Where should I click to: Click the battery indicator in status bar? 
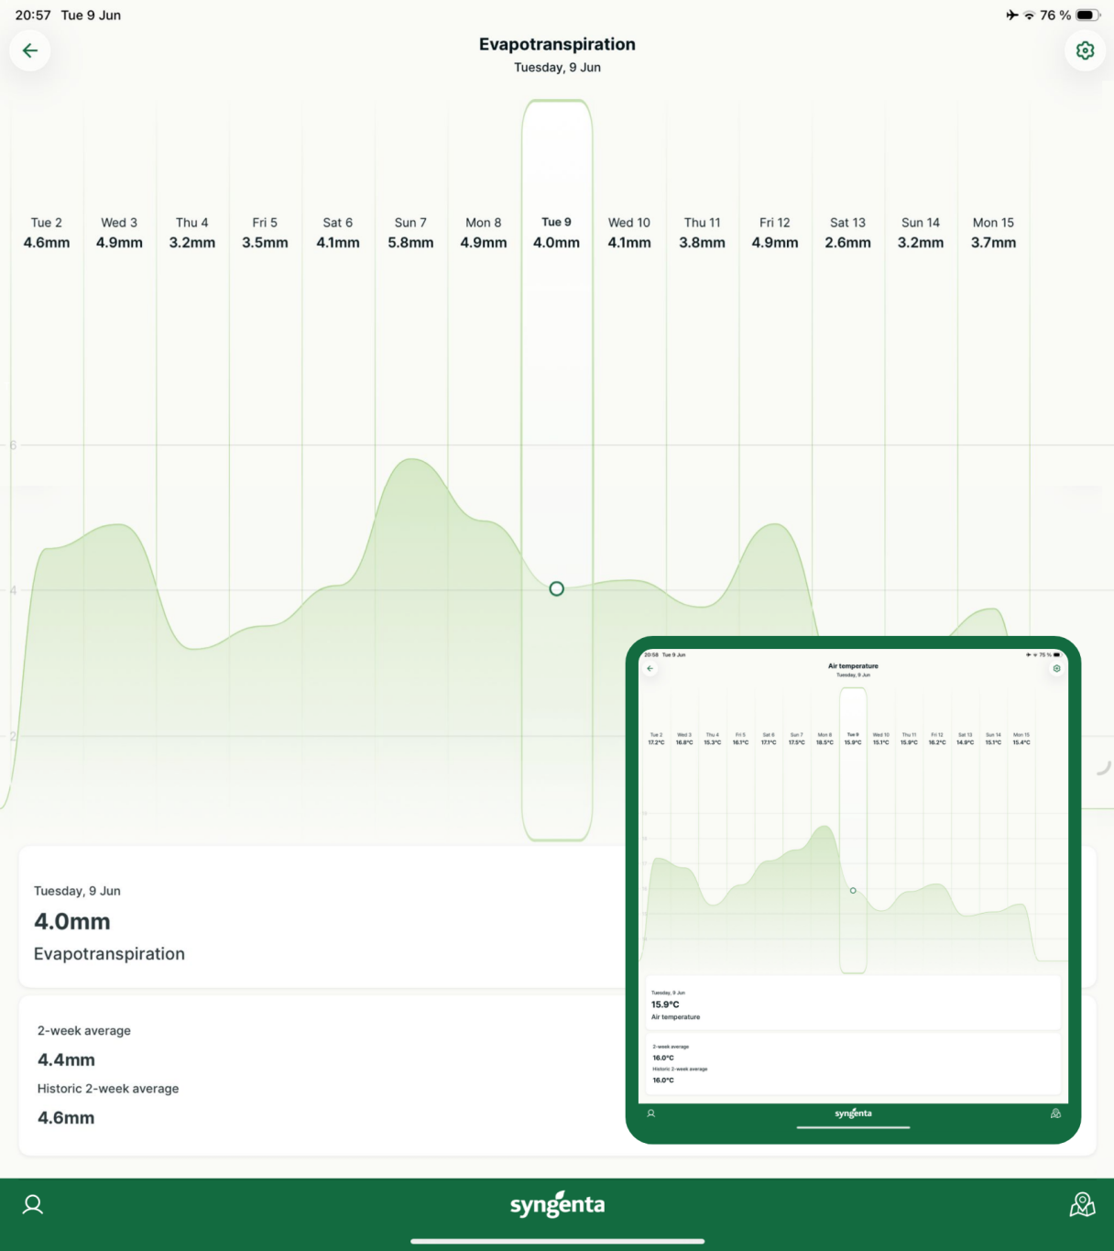(1087, 15)
